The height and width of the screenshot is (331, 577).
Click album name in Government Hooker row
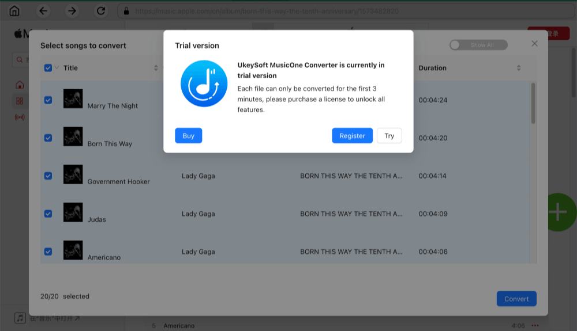(351, 176)
